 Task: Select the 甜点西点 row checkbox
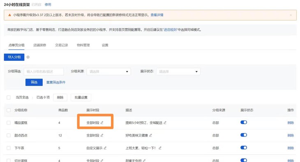point(9,135)
